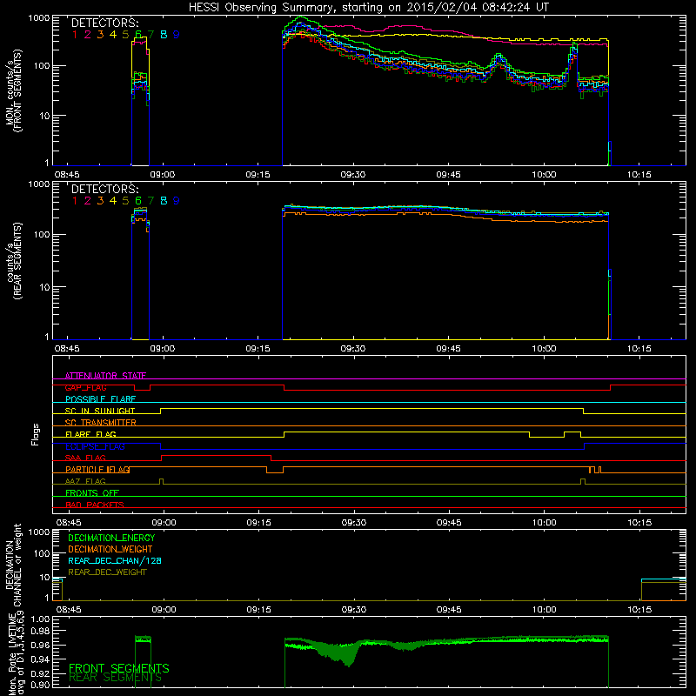Select red detector 1 in rear segments legend
Image resolution: width=696 pixels, height=696 pixels.
(x=75, y=201)
